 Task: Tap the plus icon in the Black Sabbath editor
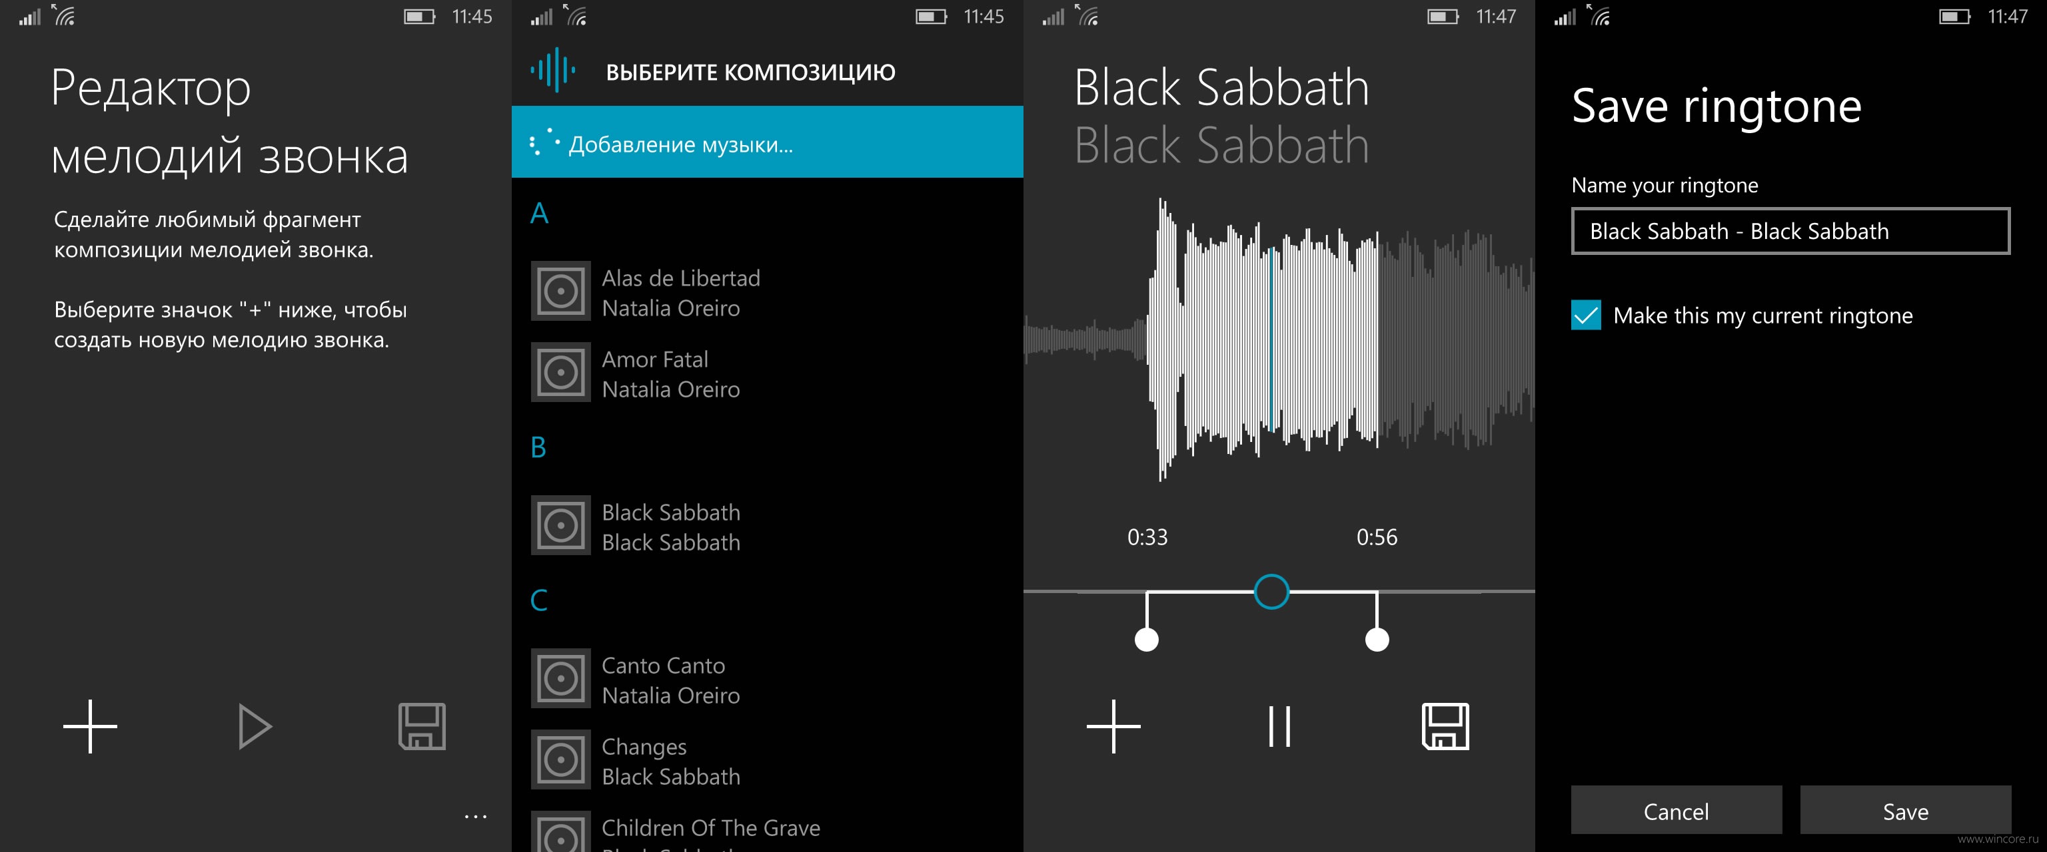(x=1113, y=726)
